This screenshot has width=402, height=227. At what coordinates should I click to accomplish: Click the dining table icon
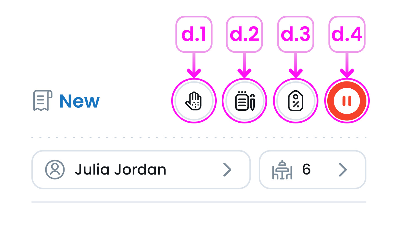point(282,170)
